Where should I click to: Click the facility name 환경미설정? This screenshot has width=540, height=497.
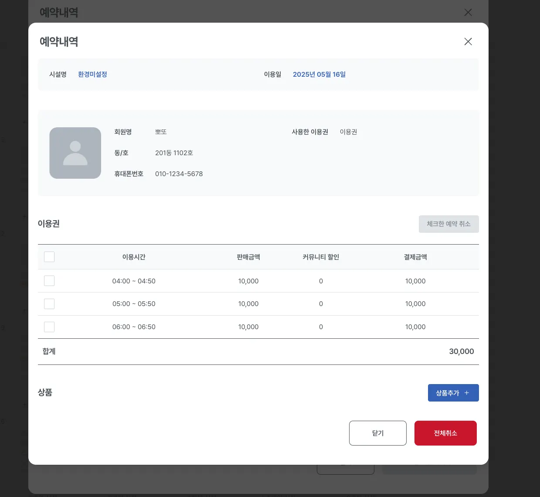(x=92, y=75)
